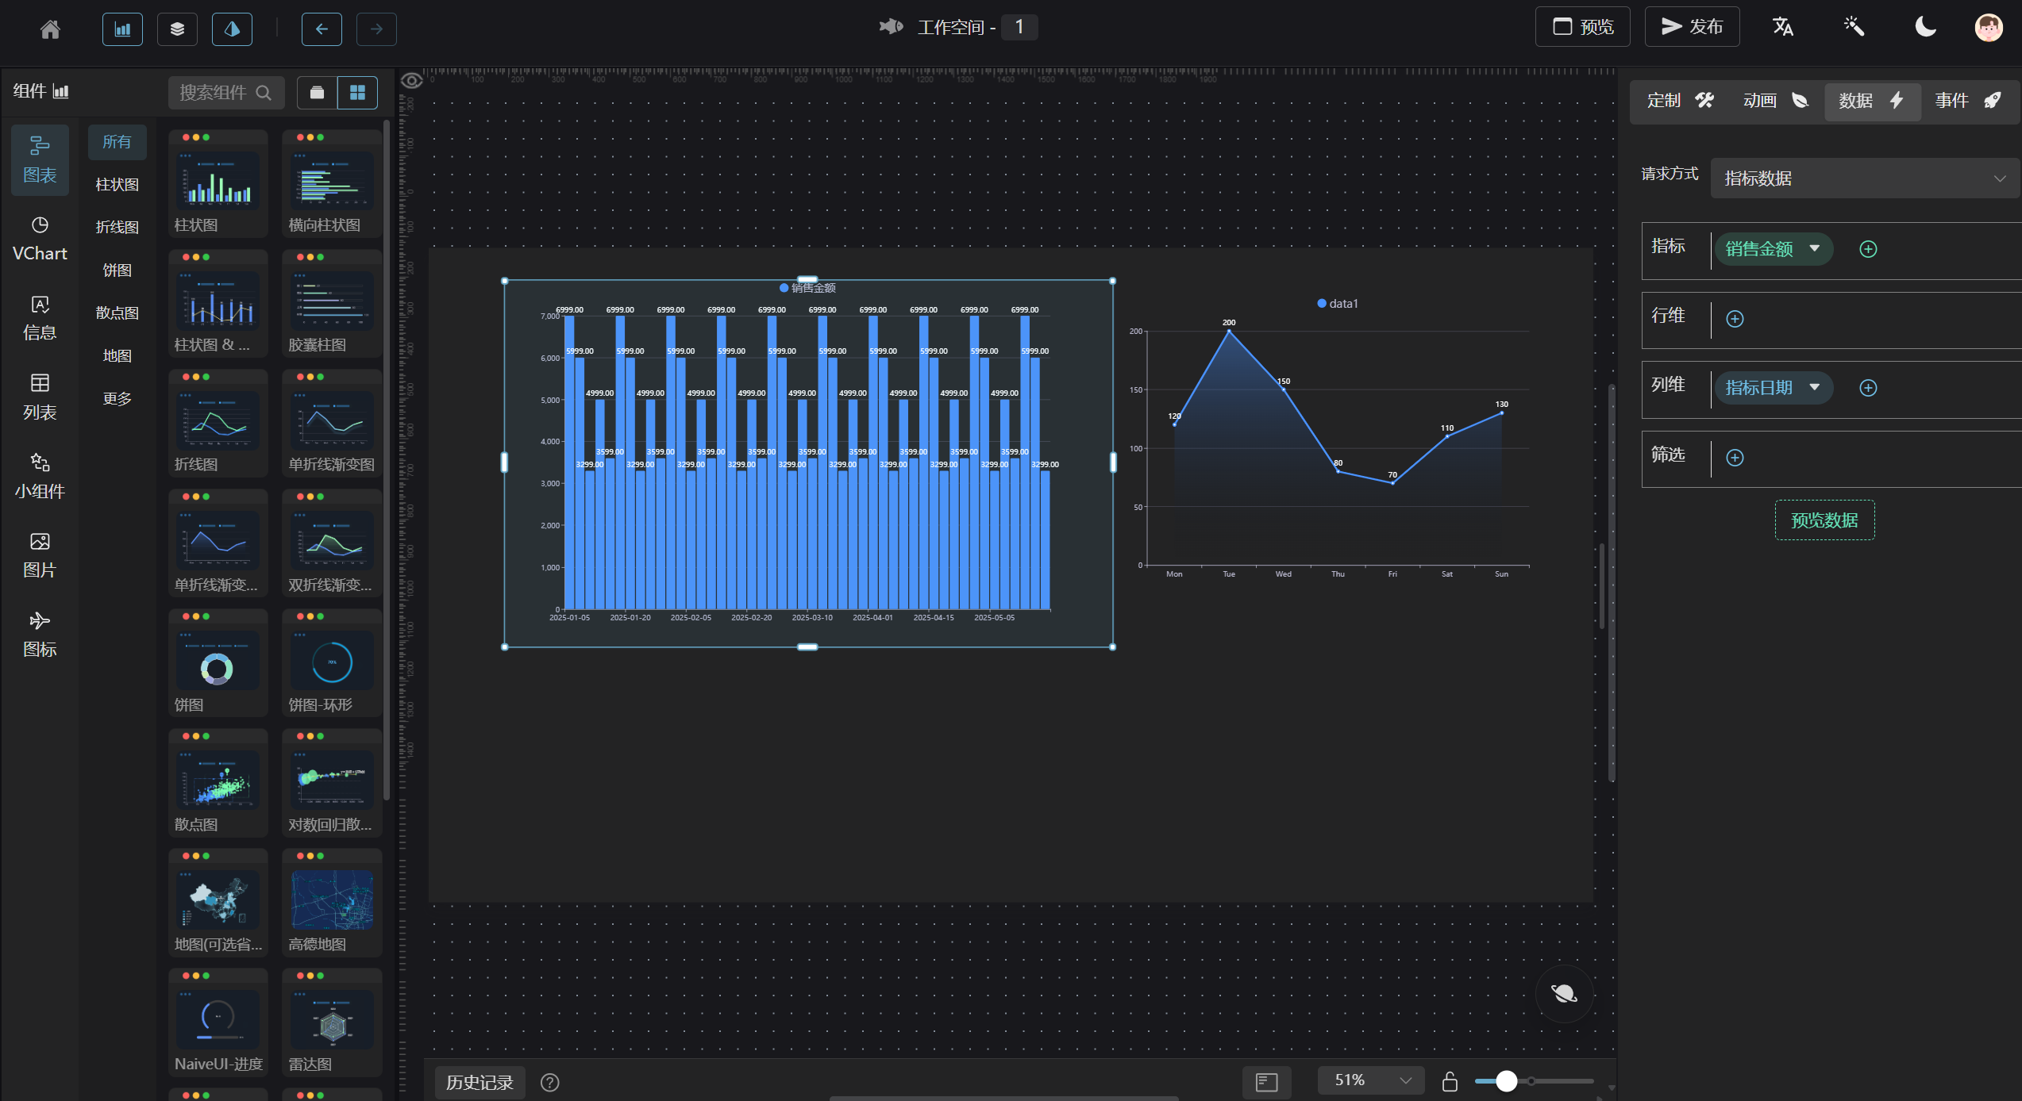Screen dimensions: 2022x1101
Task: Select the 柱状图 filter in submenu
Action: [117, 185]
